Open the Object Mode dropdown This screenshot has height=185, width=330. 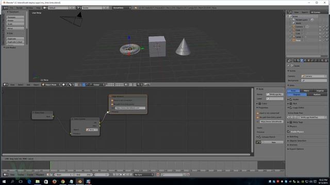(51, 84)
